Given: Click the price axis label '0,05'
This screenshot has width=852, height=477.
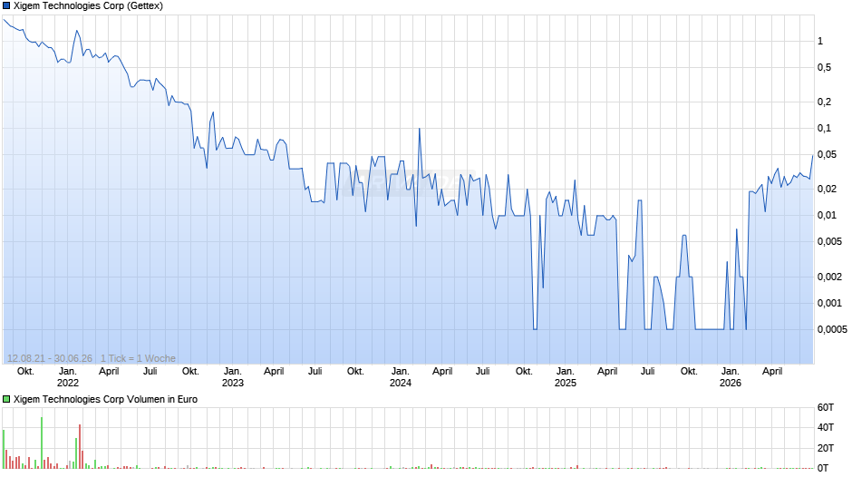Looking at the screenshot, I should pos(827,154).
